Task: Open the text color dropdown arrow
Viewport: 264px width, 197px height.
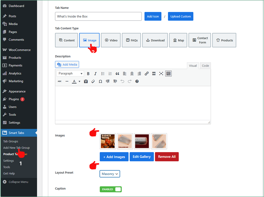Action: point(79,81)
